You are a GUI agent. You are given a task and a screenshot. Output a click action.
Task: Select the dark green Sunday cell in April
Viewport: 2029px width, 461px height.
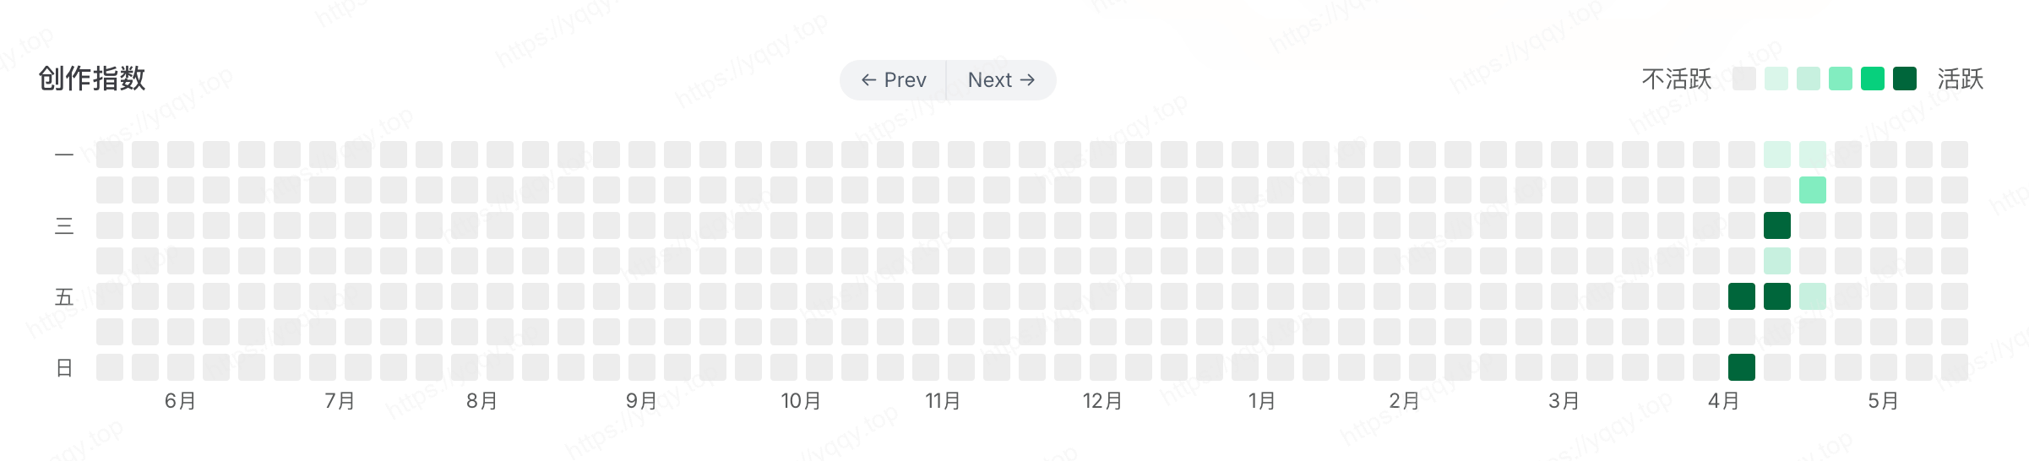click(1741, 367)
